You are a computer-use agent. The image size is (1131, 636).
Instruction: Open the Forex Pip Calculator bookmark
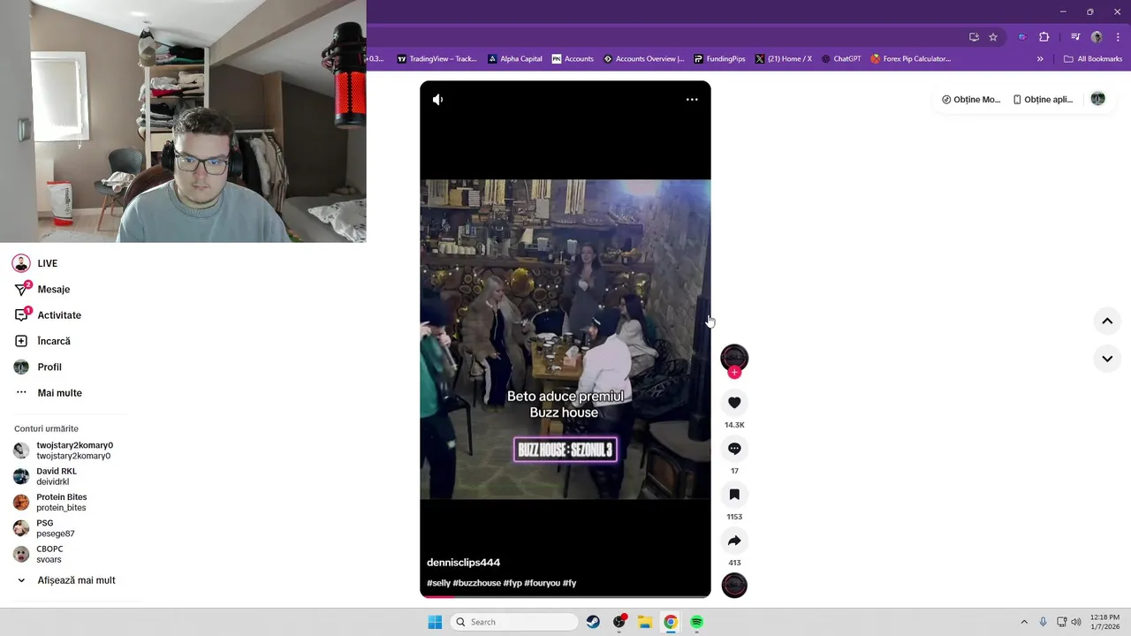point(911,59)
